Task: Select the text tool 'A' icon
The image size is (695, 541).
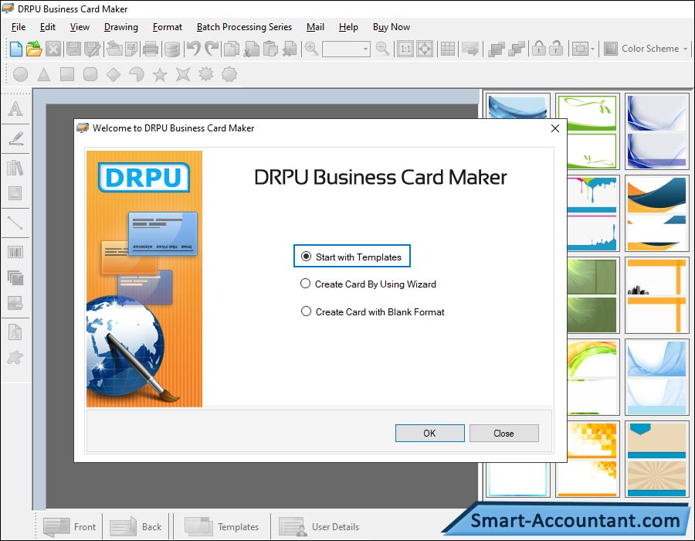Action: 15,109
